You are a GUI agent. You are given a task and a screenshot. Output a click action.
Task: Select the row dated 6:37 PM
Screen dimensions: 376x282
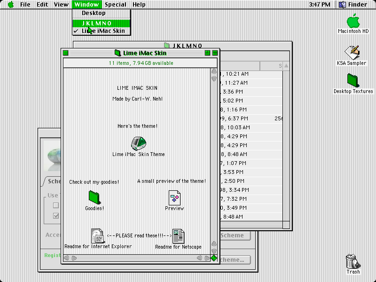(251, 119)
